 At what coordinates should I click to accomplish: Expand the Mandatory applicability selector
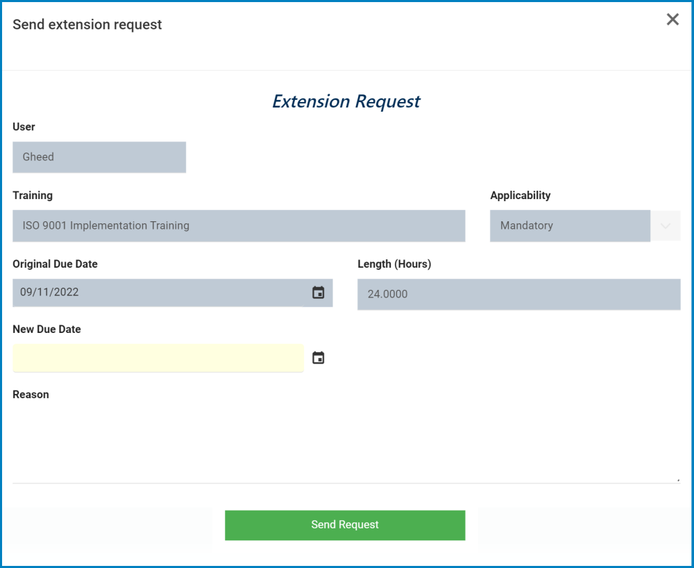[666, 225]
